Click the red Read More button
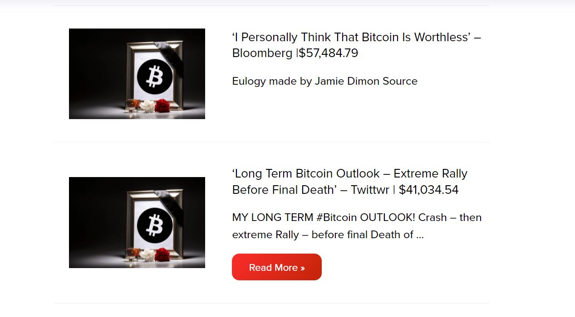 (276, 267)
